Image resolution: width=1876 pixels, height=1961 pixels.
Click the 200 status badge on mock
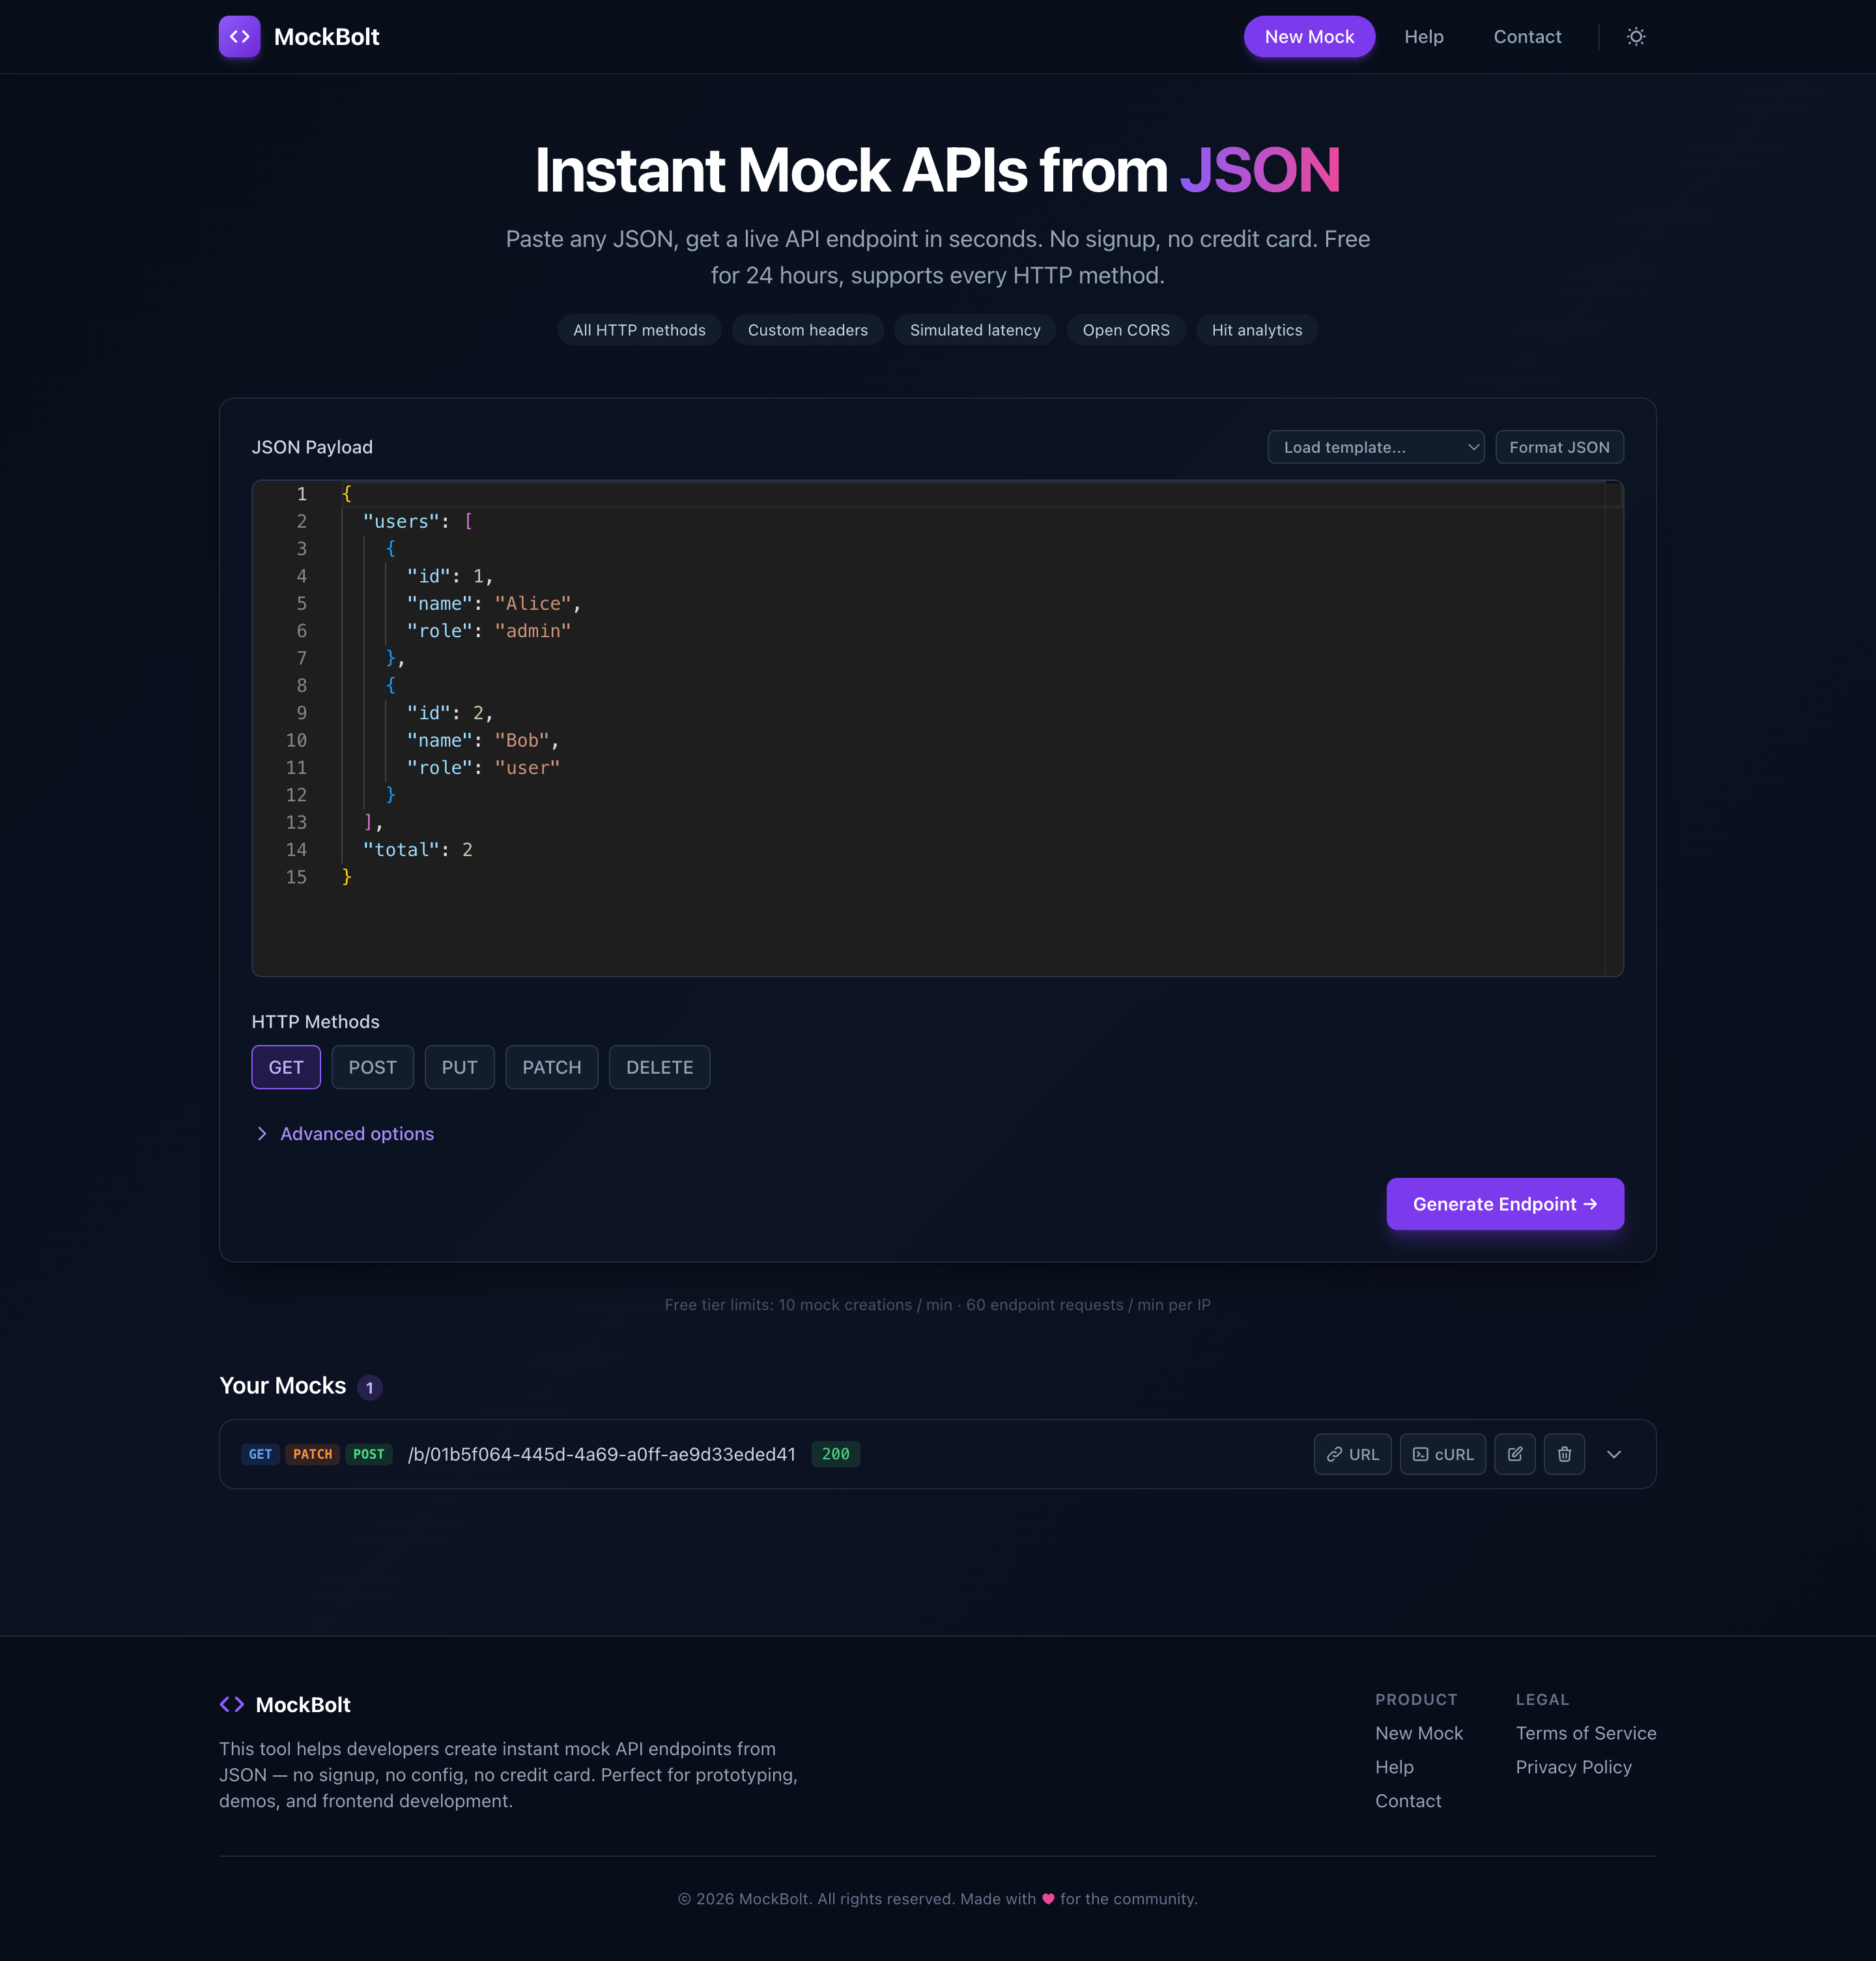coord(835,1454)
